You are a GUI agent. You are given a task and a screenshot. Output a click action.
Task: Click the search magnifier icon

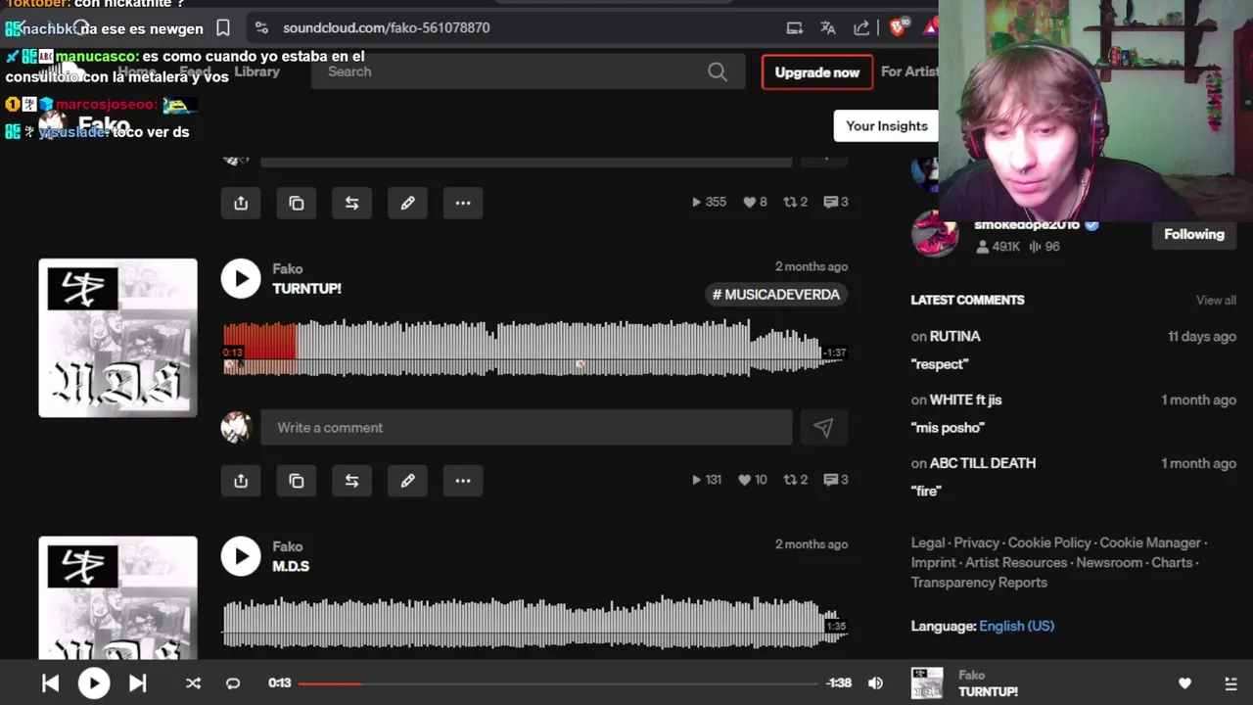[718, 71]
